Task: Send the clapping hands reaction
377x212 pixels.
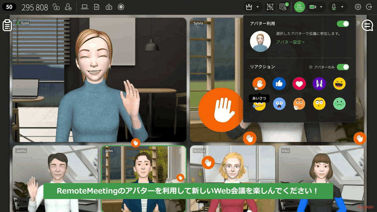Action: tap(319, 84)
